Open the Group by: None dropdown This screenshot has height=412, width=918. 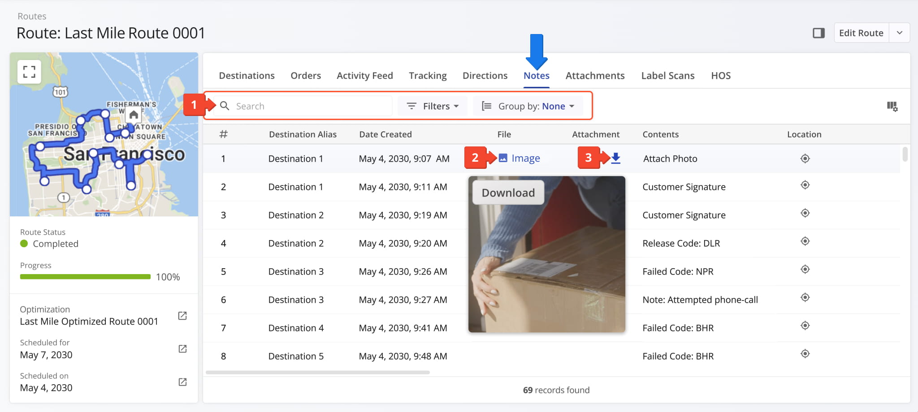point(528,106)
